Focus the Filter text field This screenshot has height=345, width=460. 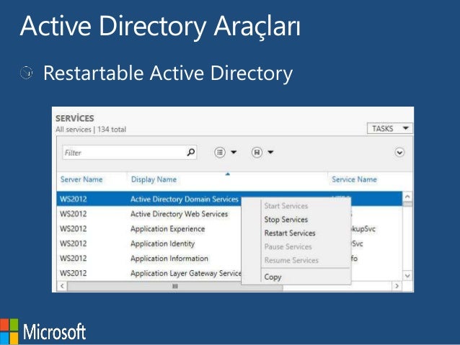[129, 153]
